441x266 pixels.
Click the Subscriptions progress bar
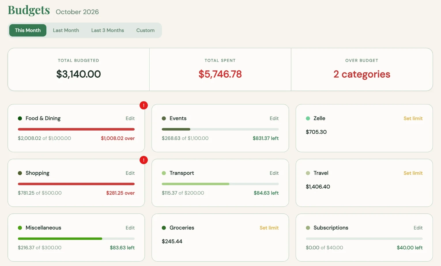click(364, 238)
